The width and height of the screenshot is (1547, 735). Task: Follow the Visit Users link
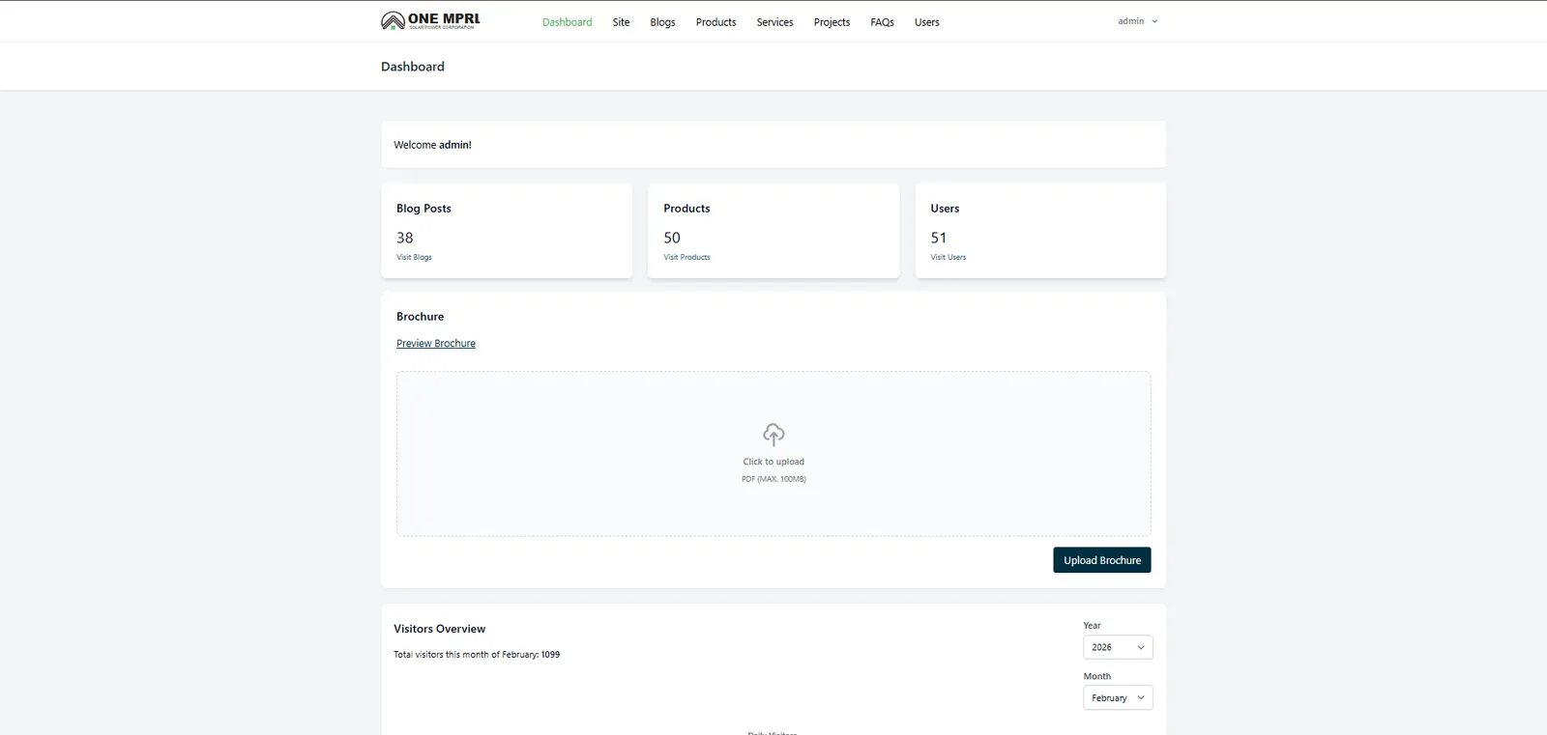click(948, 257)
